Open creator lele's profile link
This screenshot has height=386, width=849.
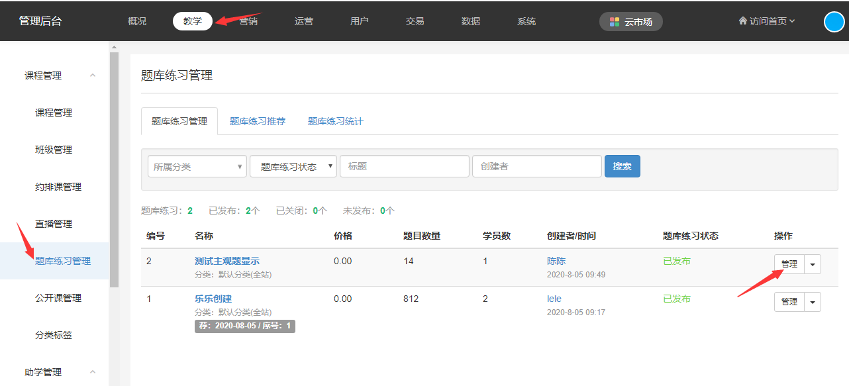(x=554, y=299)
